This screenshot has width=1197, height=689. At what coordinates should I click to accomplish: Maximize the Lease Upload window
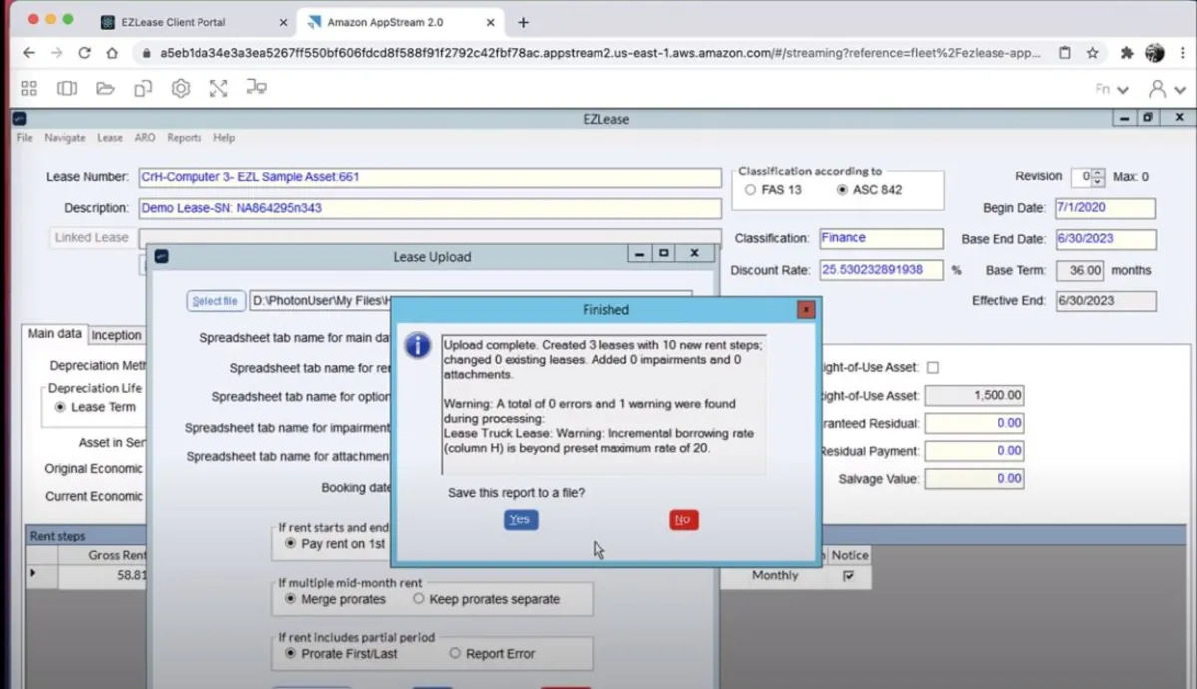coord(664,255)
